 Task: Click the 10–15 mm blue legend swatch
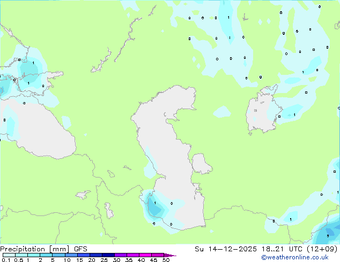pos(71,255)
